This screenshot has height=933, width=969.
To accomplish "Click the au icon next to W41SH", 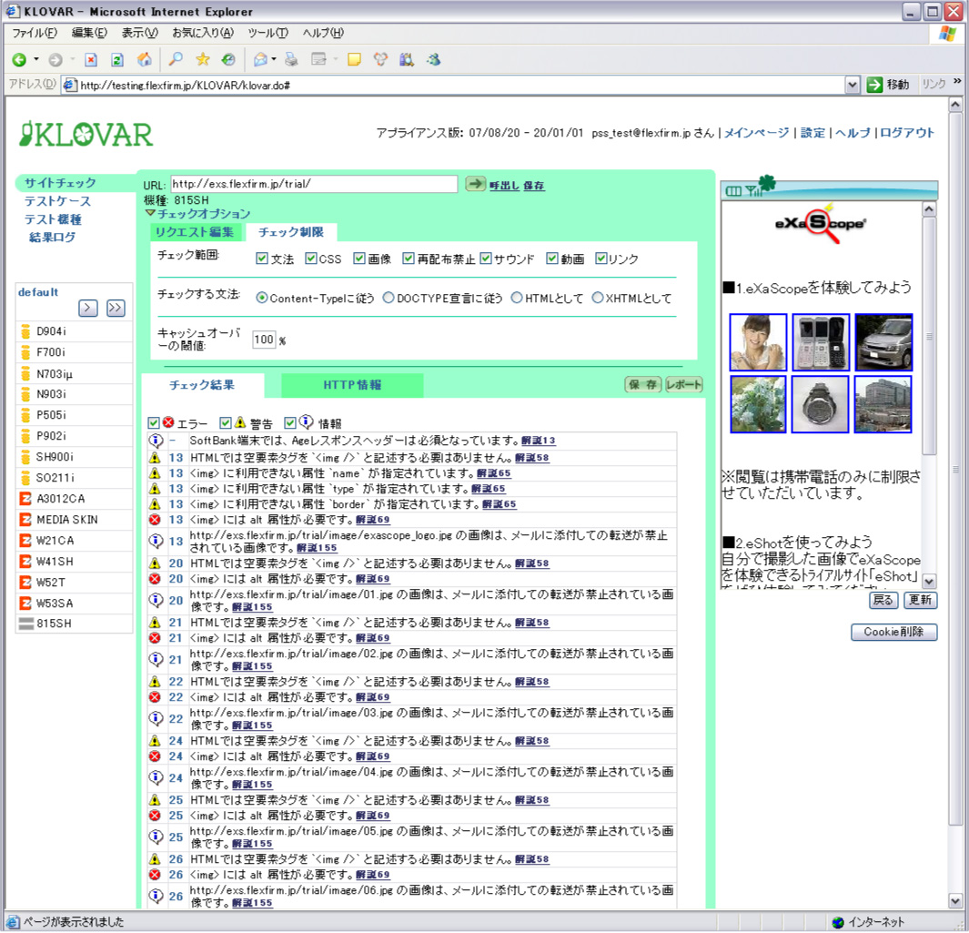I will coord(25,562).
